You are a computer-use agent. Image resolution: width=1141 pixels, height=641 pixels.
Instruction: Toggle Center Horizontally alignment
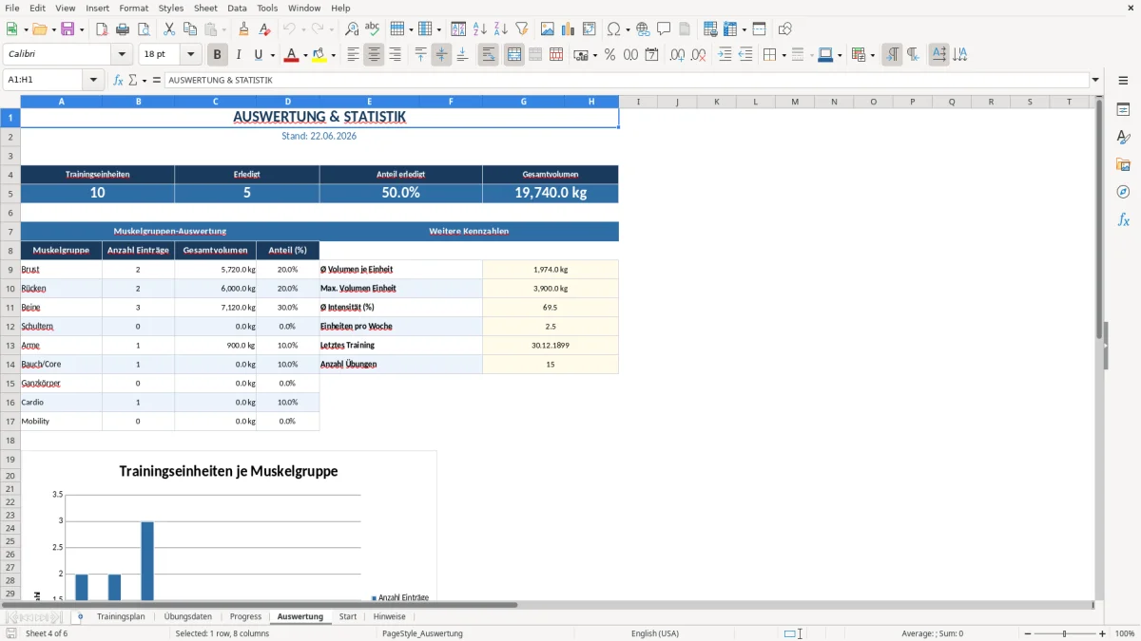[x=374, y=55]
